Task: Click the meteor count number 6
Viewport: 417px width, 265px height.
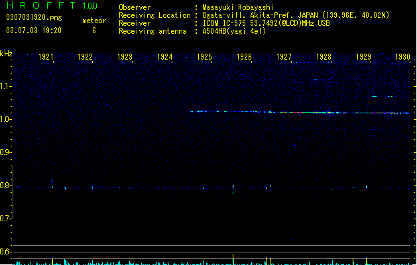Action: pos(94,30)
